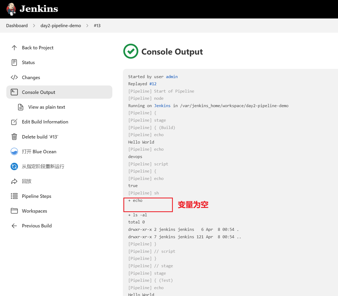Viewport: 338px width, 296px height.
Task: Open the Dashboard breadcrumb link
Action: click(x=17, y=26)
